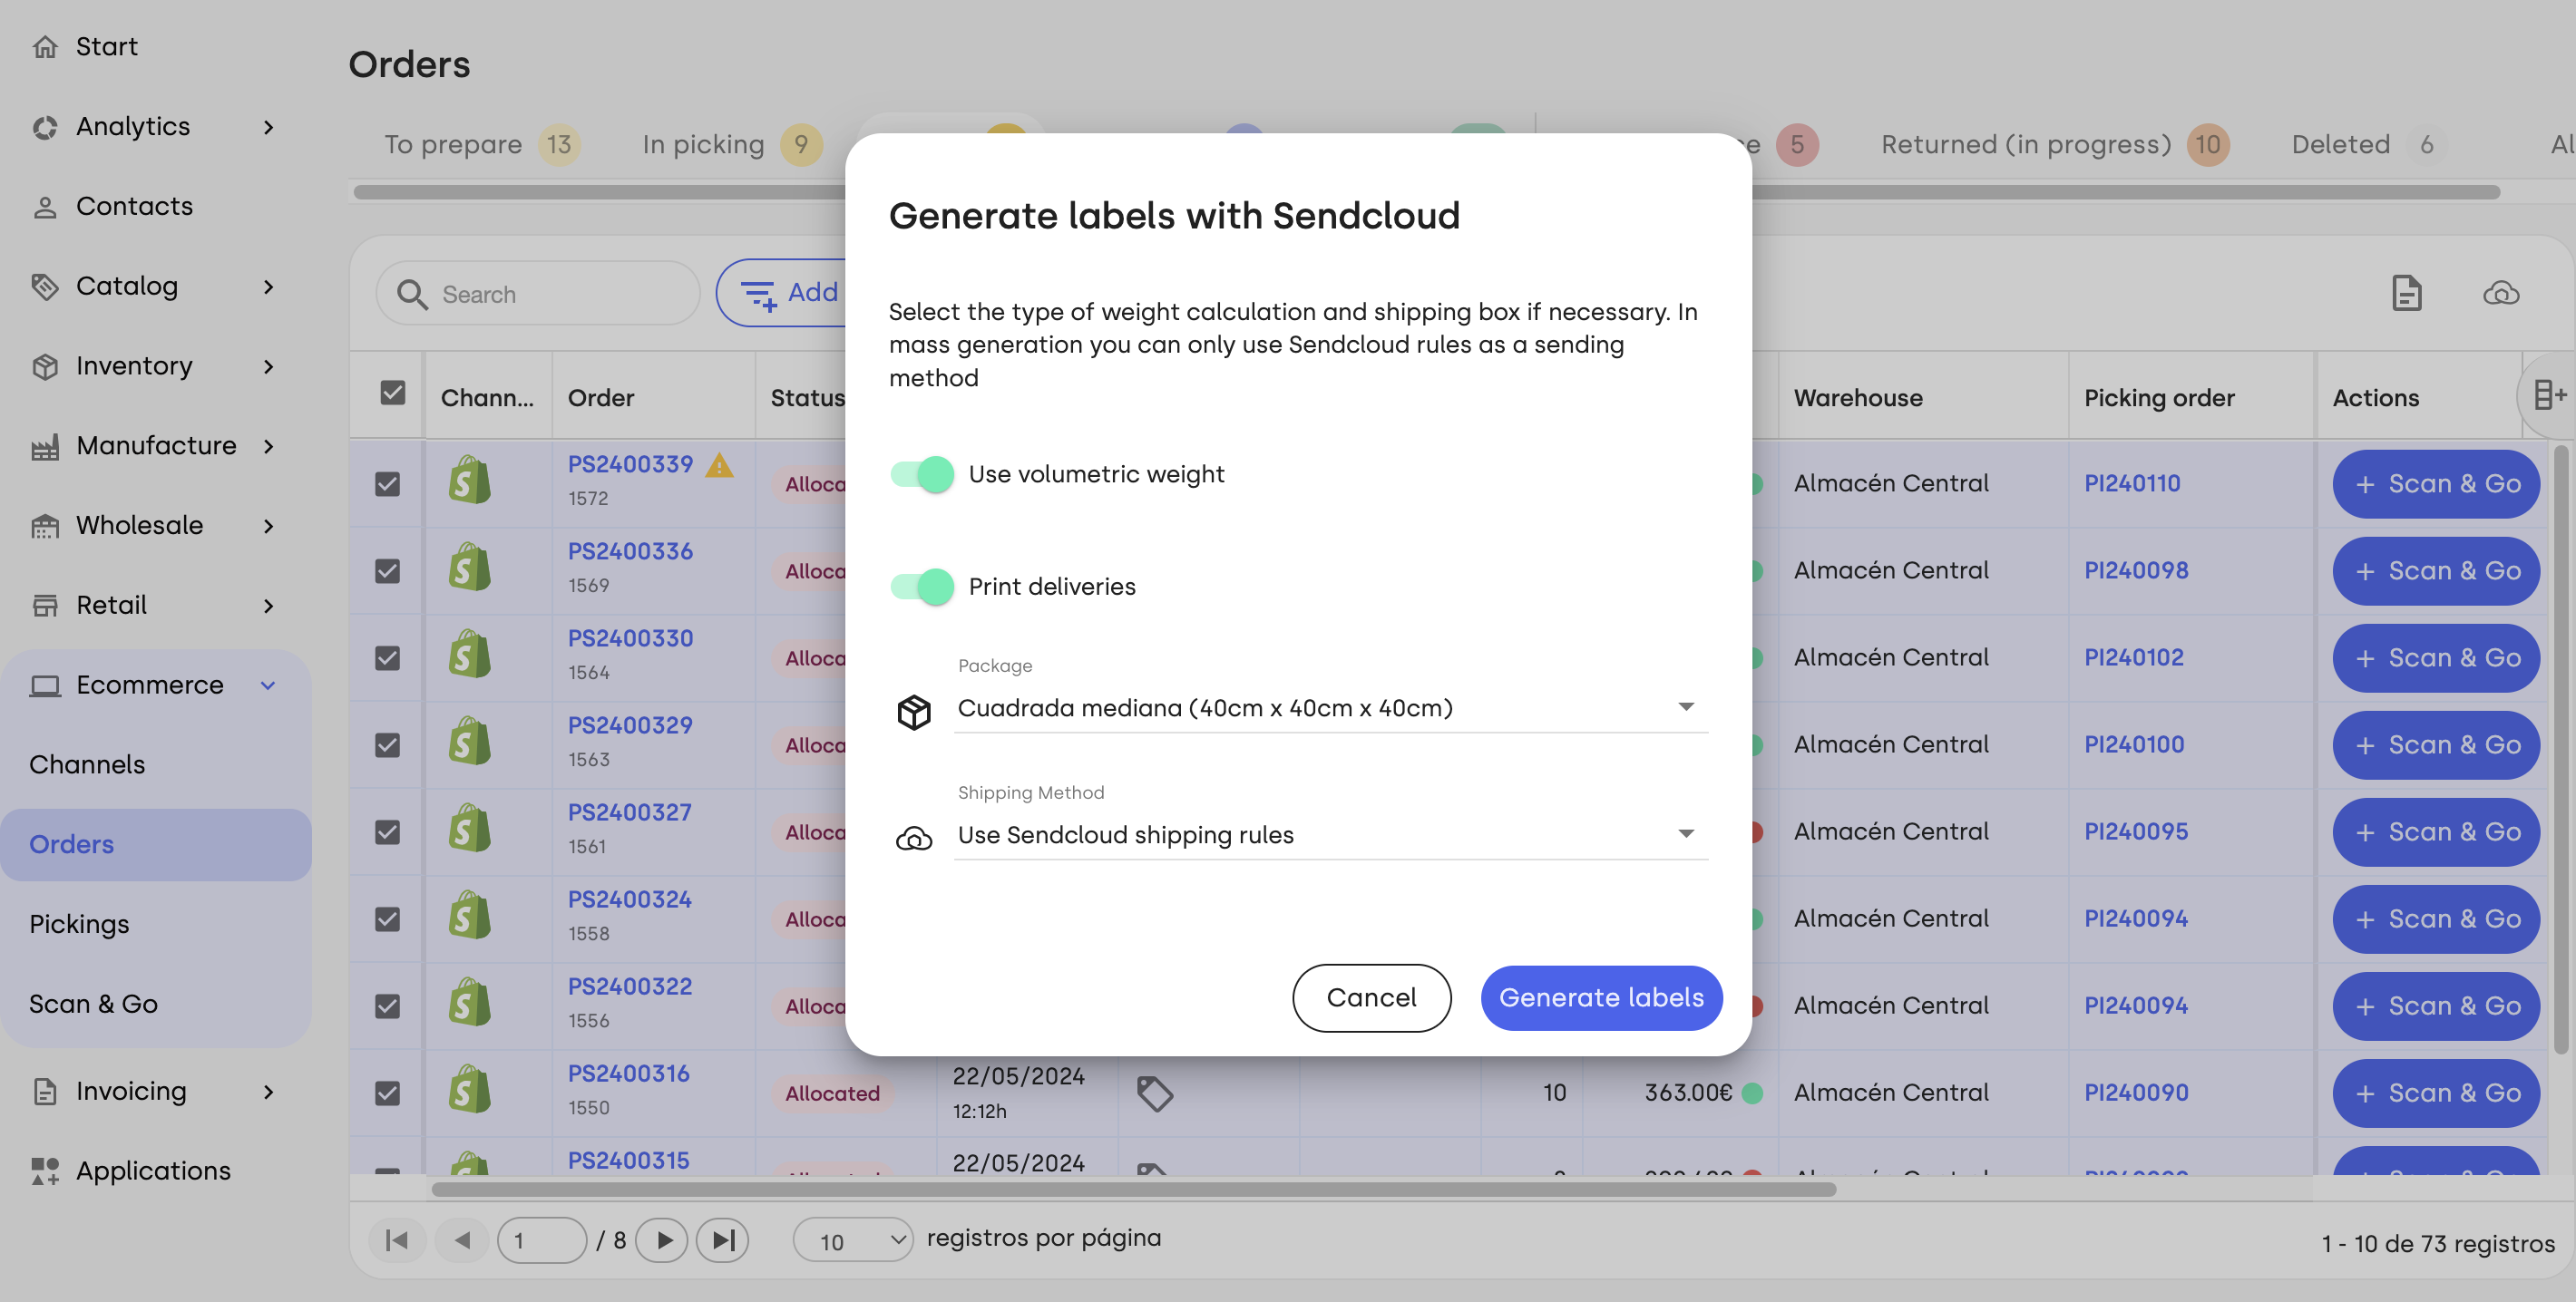Click the warning triangle on order PS2400339
Image resolution: width=2576 pixels, height=1302 pixels.
pos(720,464)
